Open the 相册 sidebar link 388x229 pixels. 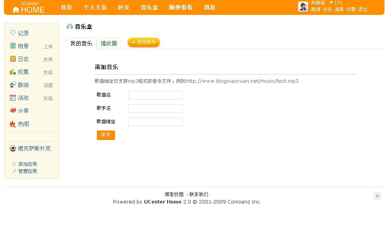coord(23,46)
